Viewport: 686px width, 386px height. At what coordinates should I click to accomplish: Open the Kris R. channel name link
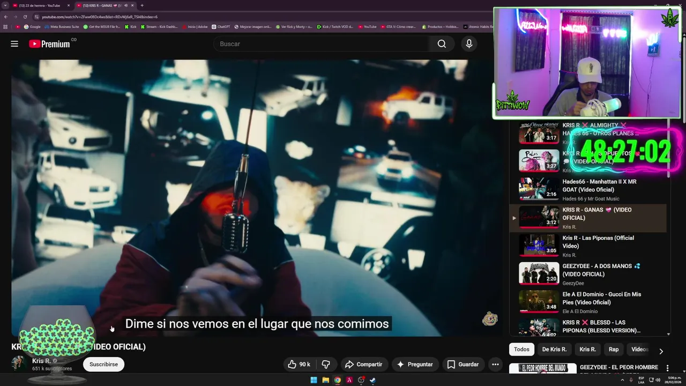41,361
